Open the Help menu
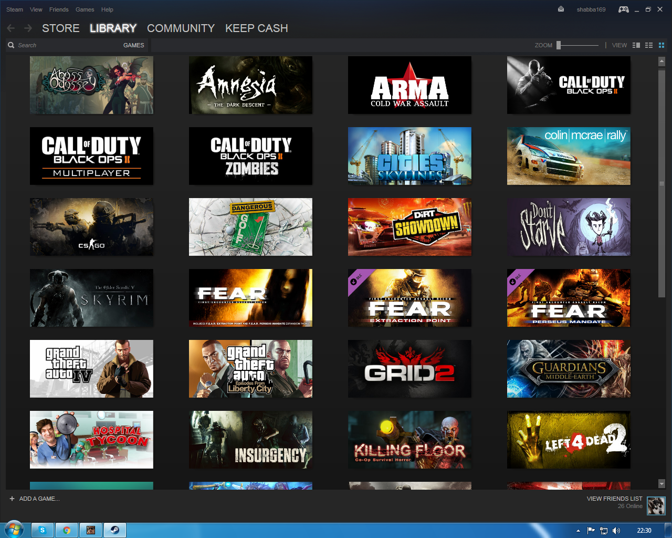 click(107, 9)
